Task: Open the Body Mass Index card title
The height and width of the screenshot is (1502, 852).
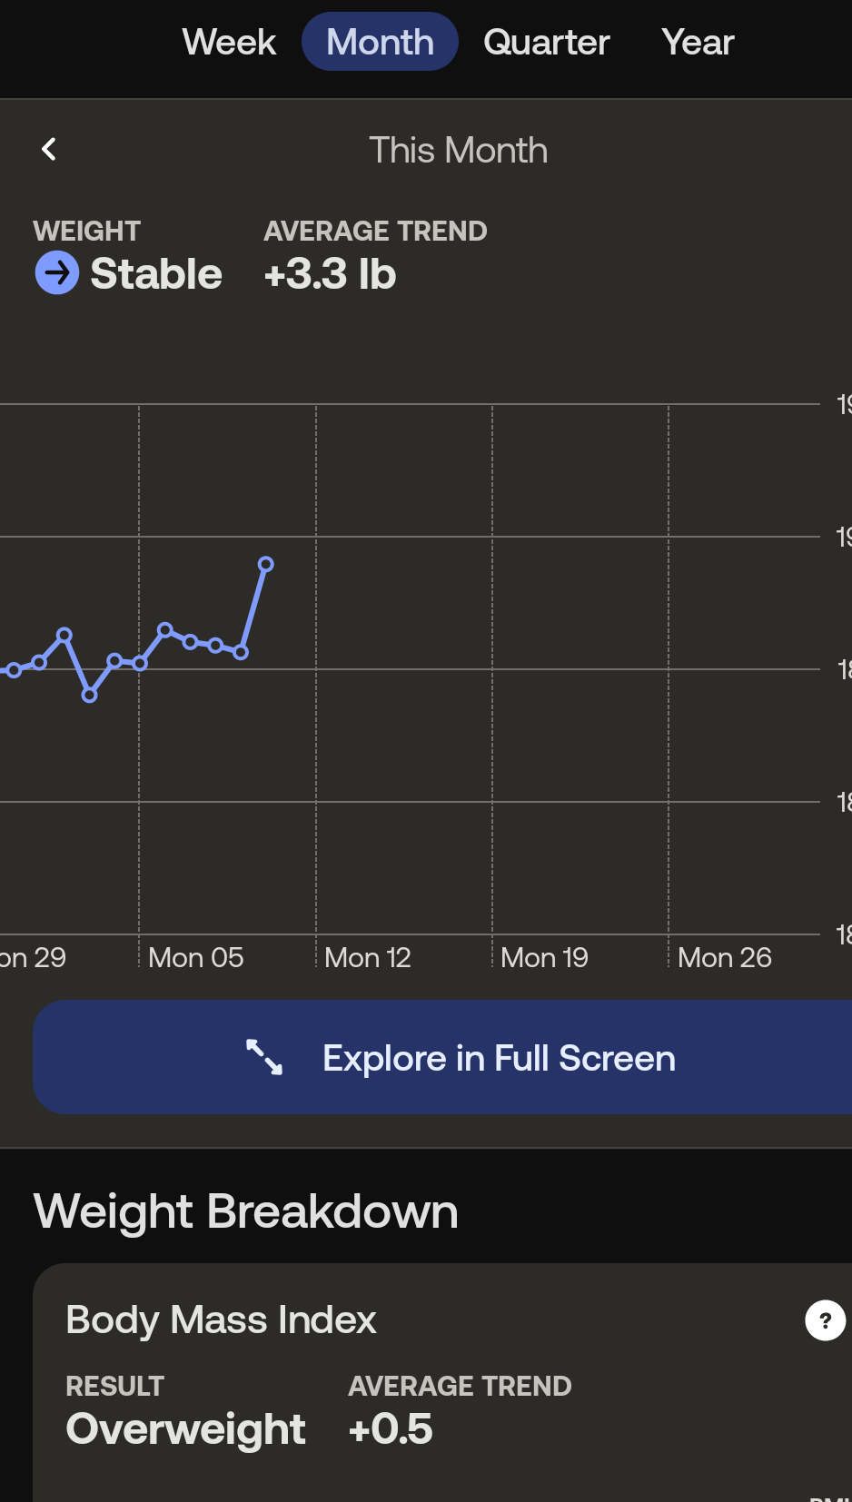Action: [221, 1319]
